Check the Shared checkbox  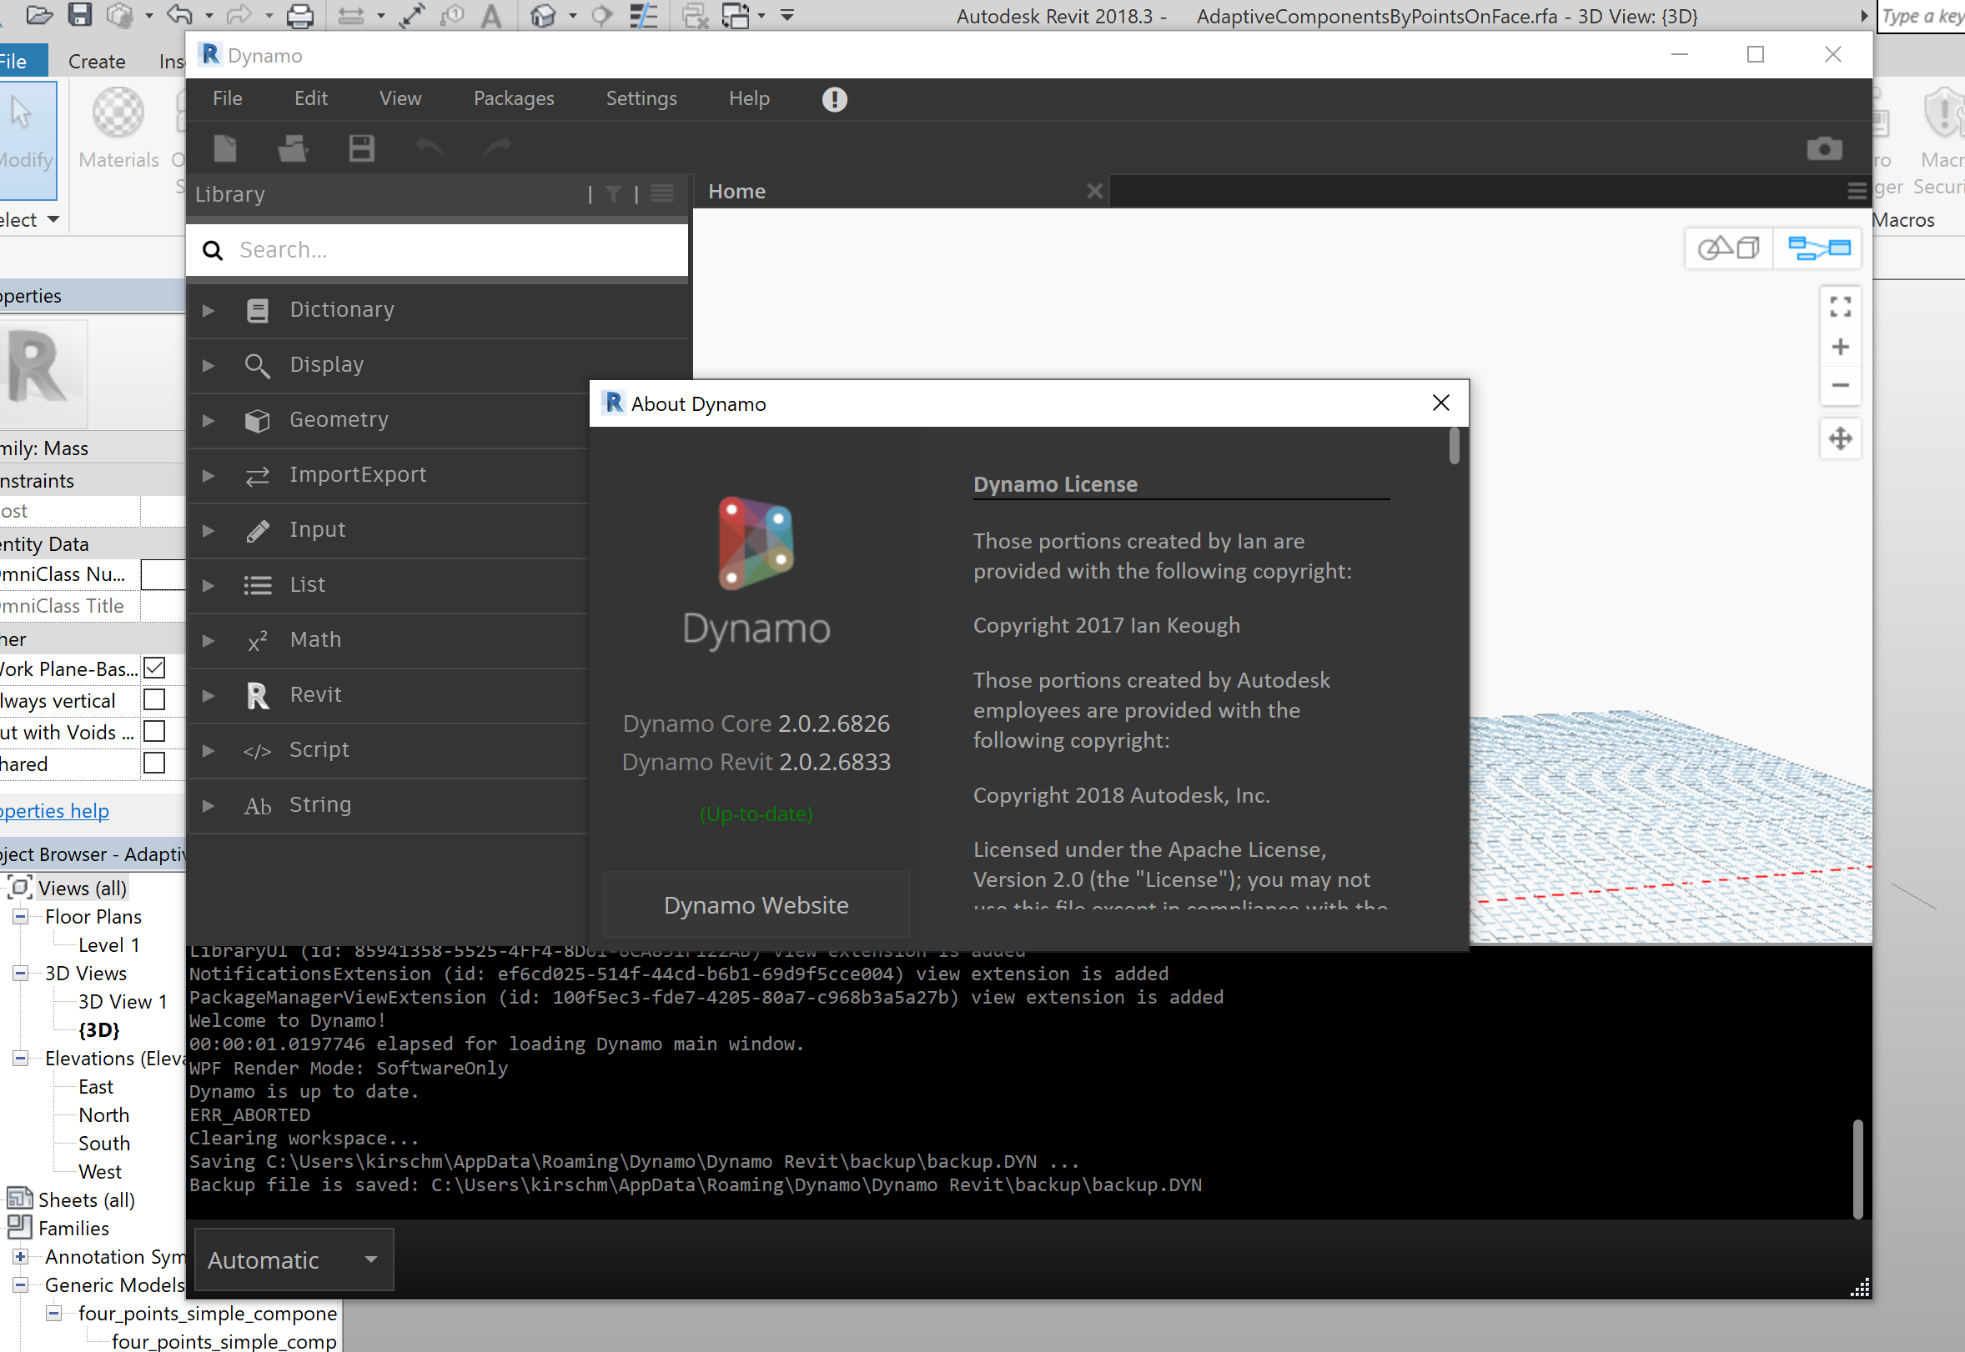coord(154,764)
